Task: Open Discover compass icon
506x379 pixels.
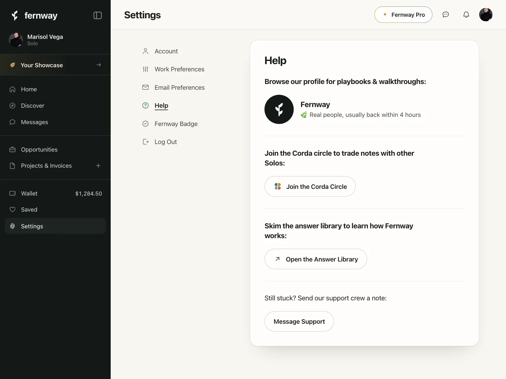Action: (12, 106)
